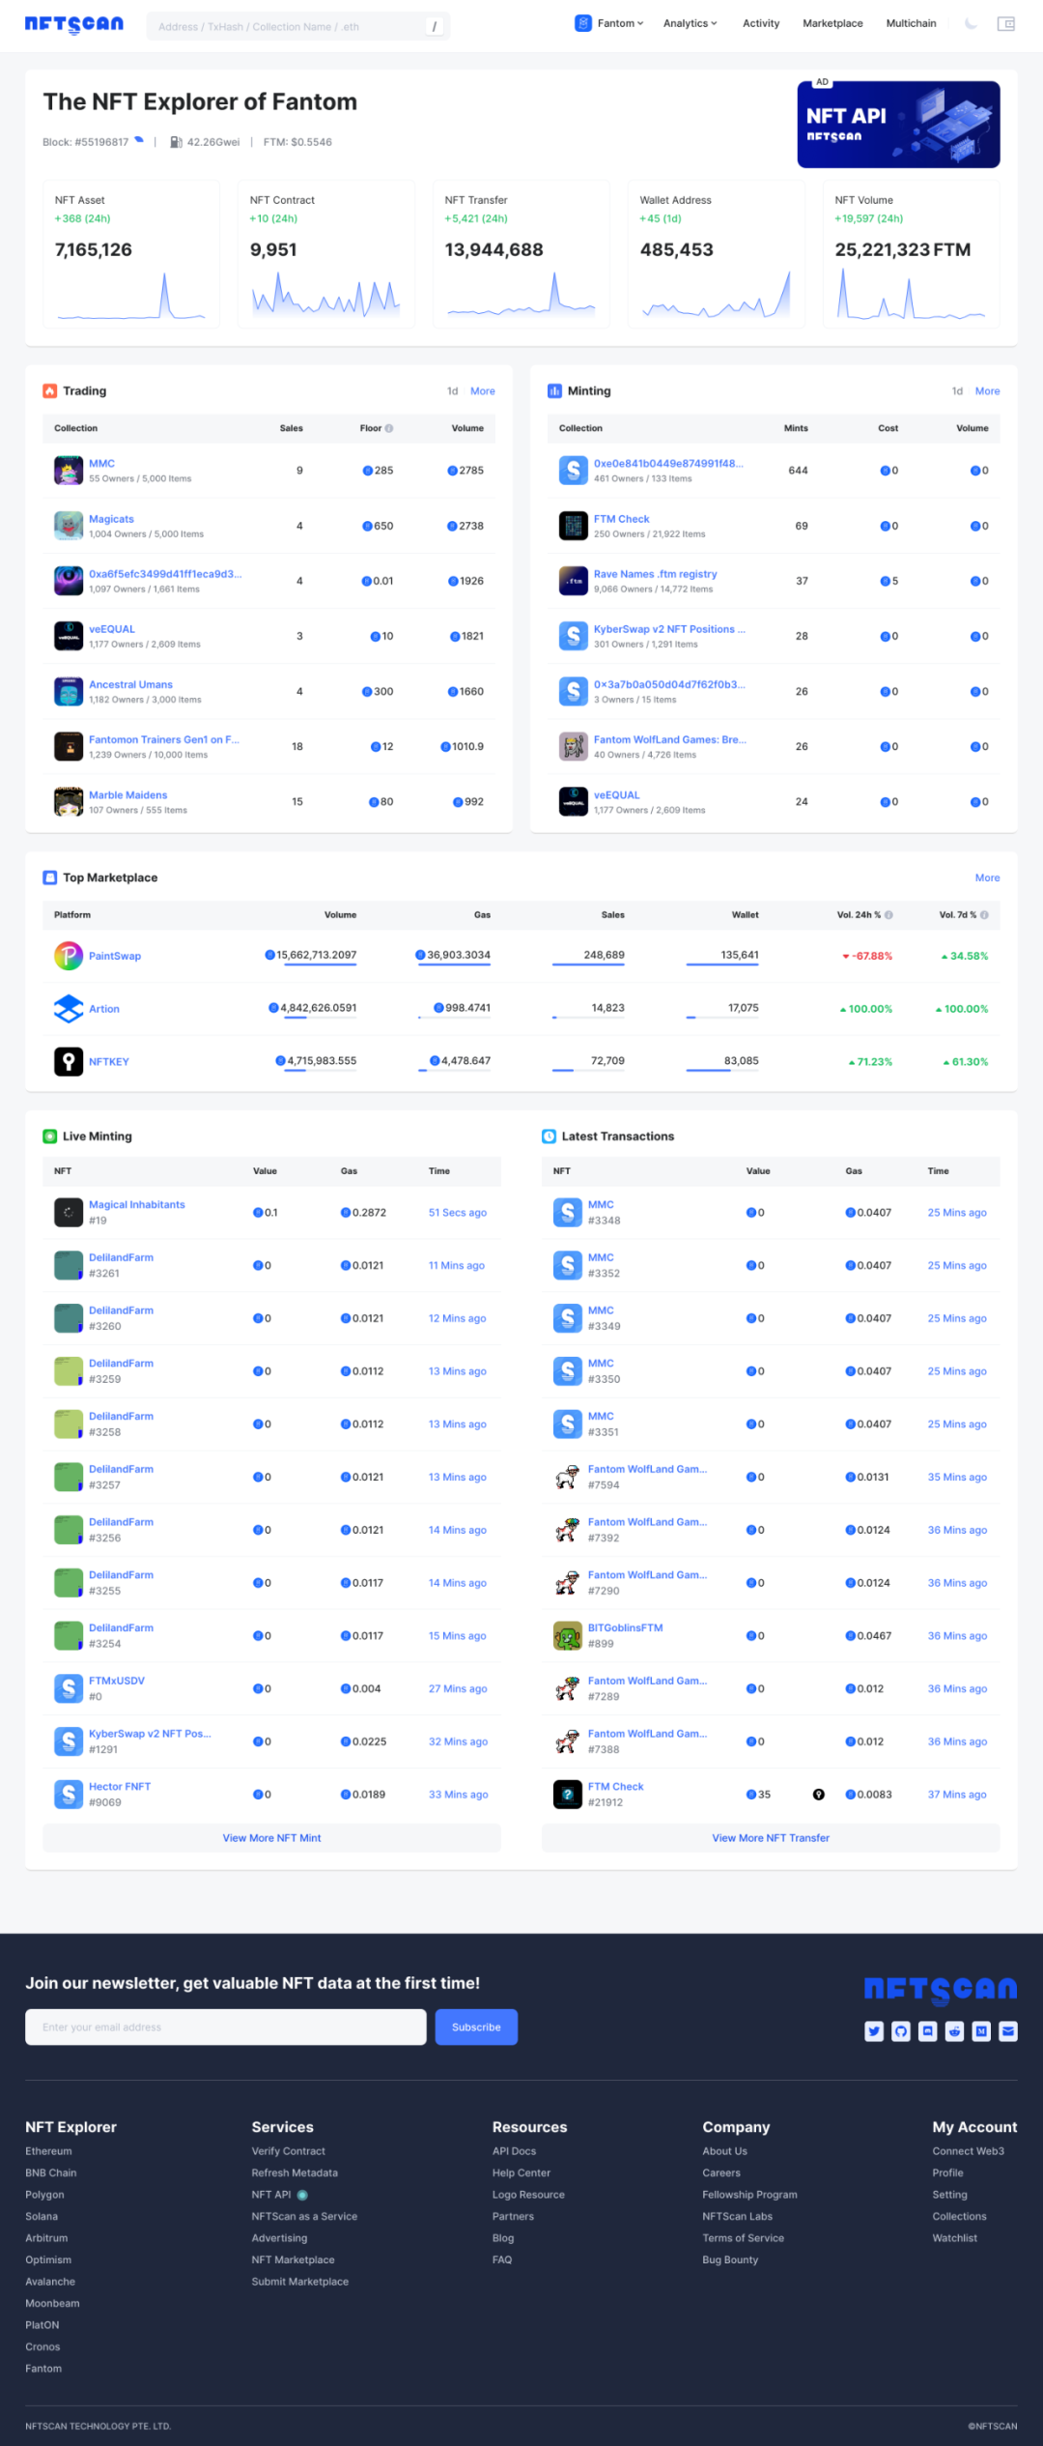Click the NFT API advertisement banner
Screen dimensions: 1043x2446
pyautogui.click(x=898, y=125)
